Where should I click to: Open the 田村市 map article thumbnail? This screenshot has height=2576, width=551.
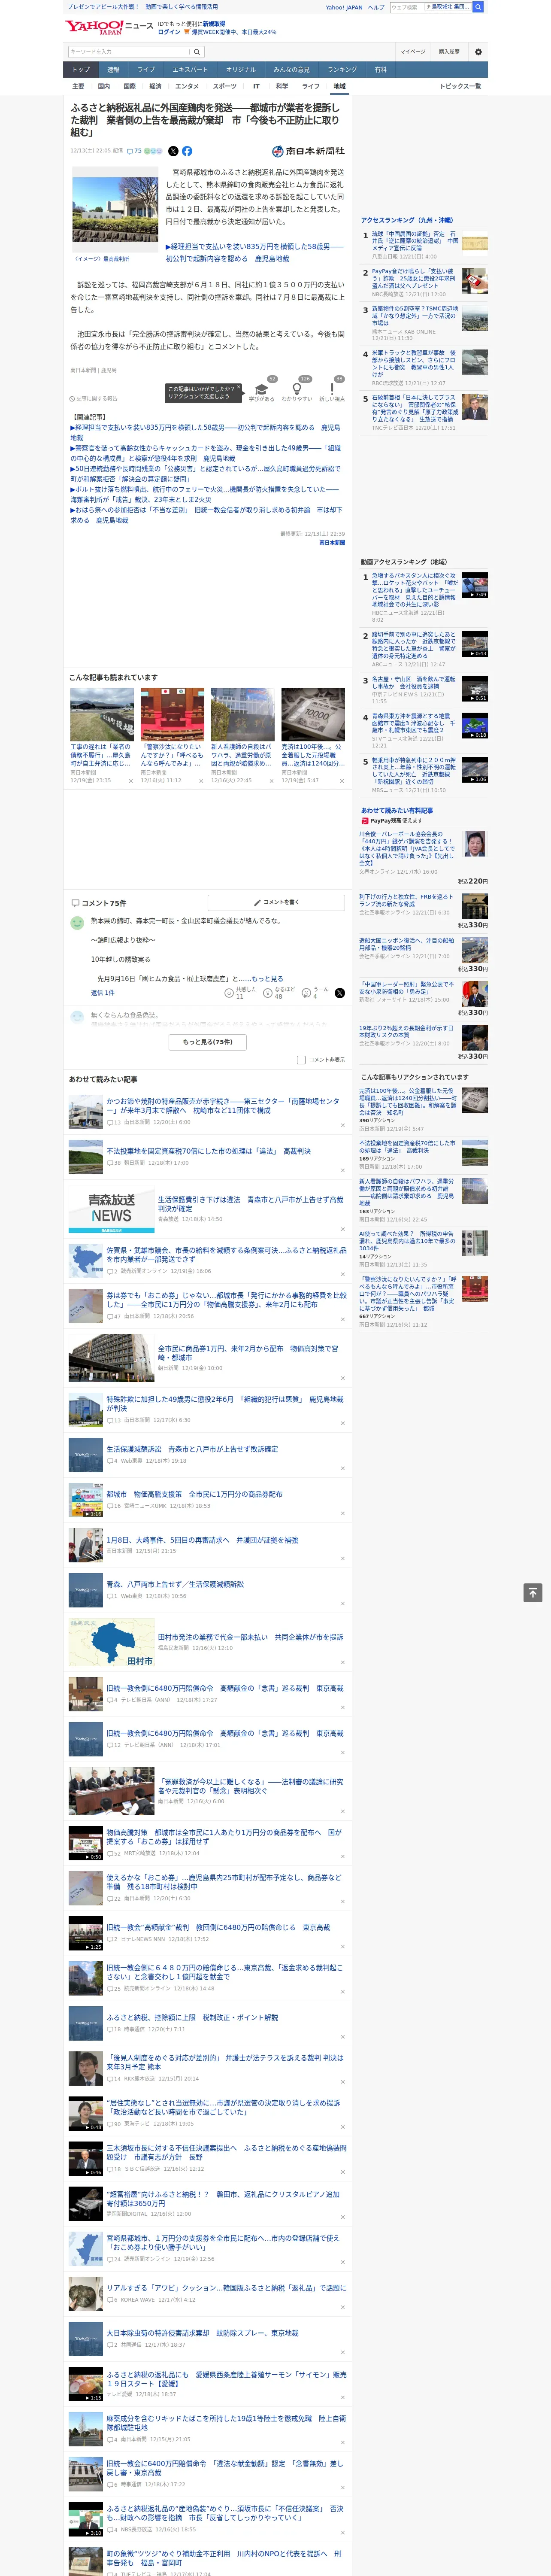coord(111,1642)
